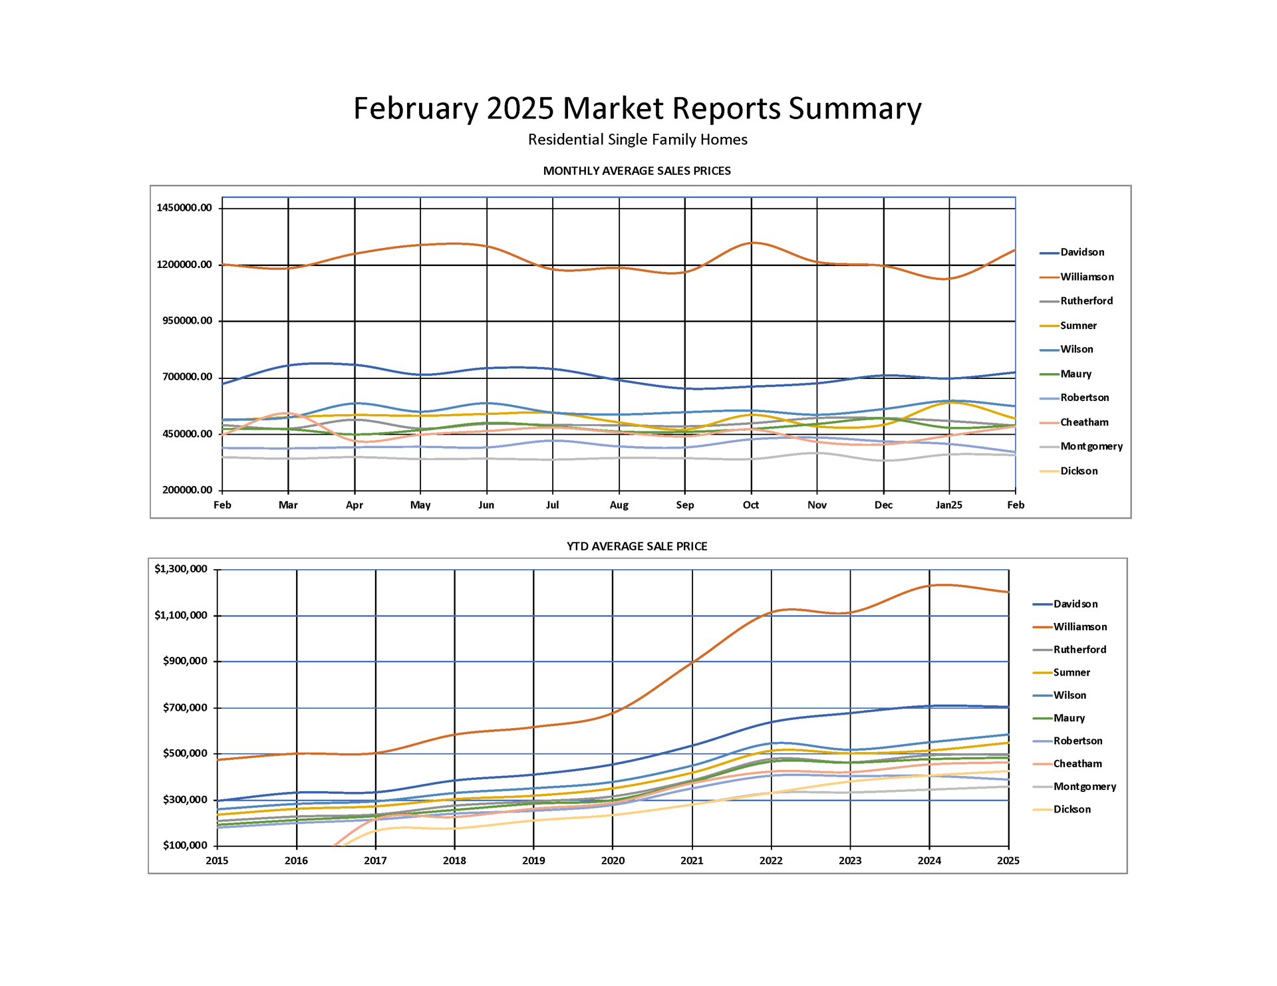1277x986 pixels.
Task: Click the $1,100,000 y-axis label
Action: coord(181,616)
